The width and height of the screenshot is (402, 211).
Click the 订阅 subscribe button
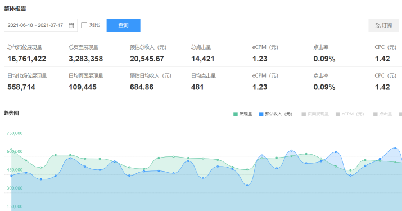point(383,25)
